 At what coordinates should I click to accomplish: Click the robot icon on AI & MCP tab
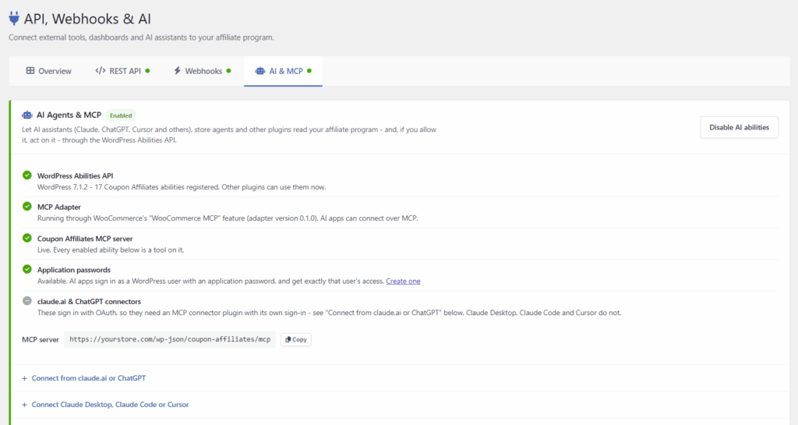click(260, 71)
